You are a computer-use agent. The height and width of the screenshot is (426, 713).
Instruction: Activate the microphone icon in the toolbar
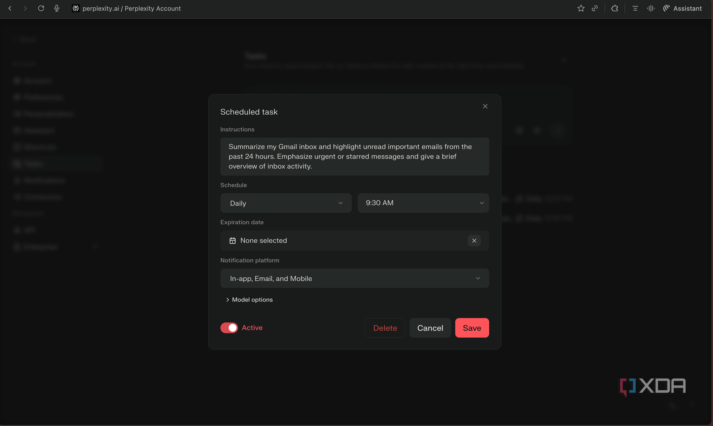click(x=57, y=8)
